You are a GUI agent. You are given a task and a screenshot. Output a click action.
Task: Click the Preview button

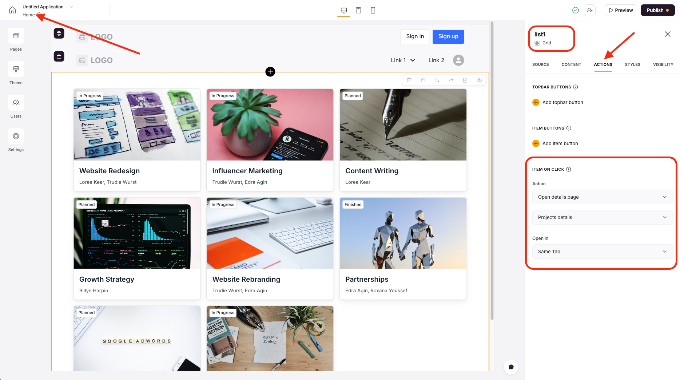(620, 10)
